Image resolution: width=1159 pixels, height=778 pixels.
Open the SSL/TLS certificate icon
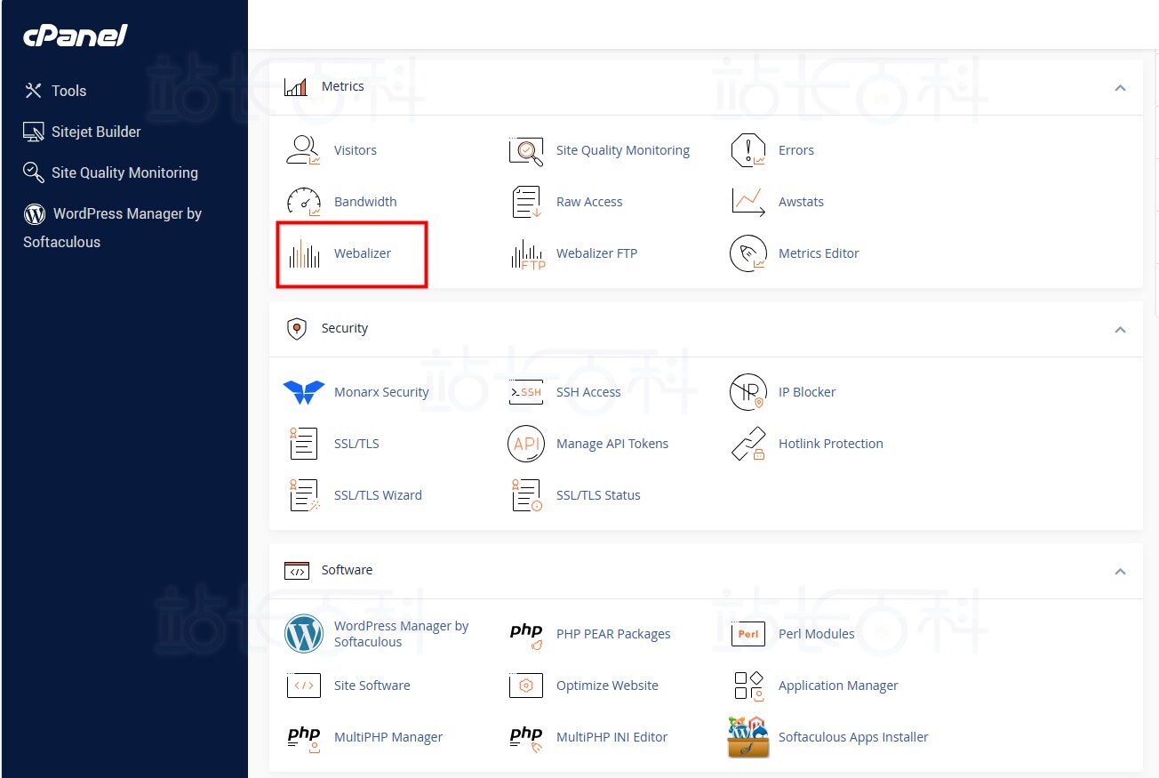coord(303,444)
